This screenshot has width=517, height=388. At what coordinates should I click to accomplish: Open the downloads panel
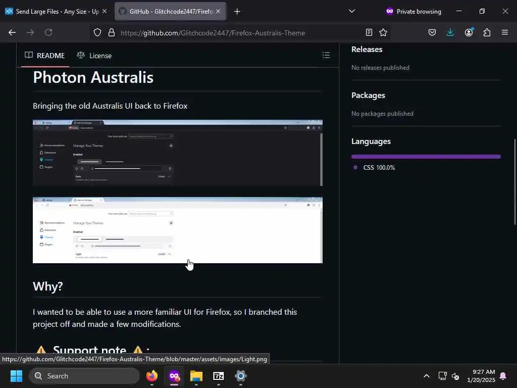click(x=450, y=32)
